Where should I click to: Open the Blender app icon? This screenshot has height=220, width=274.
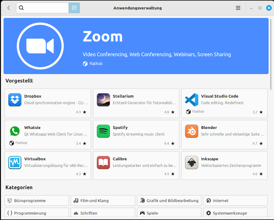tap(192, 131)
